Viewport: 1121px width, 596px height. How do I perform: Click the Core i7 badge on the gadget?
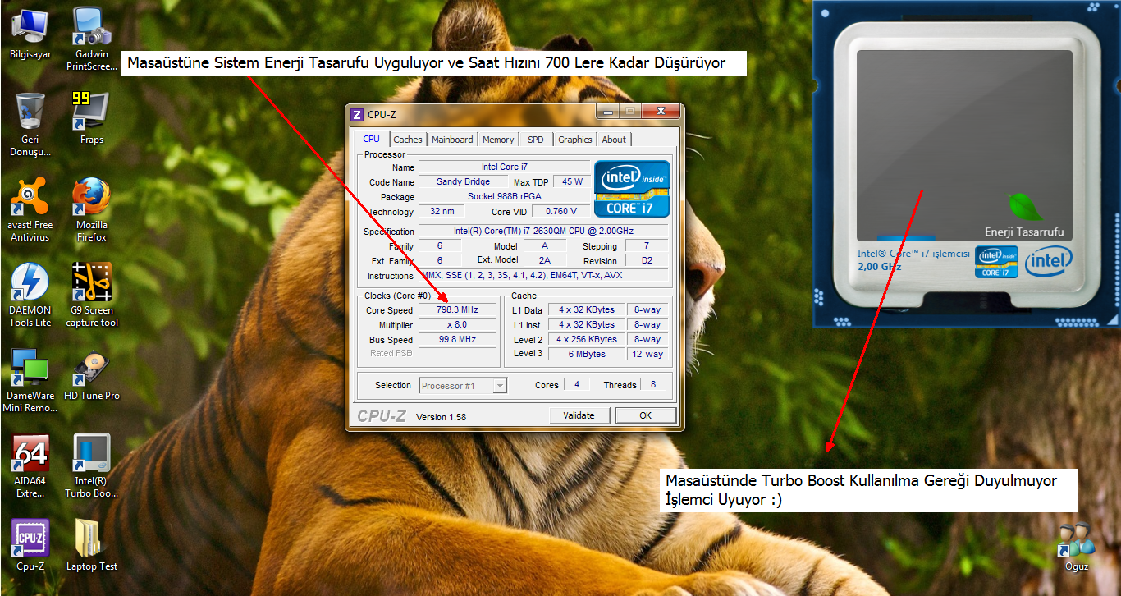coord(996,261)
